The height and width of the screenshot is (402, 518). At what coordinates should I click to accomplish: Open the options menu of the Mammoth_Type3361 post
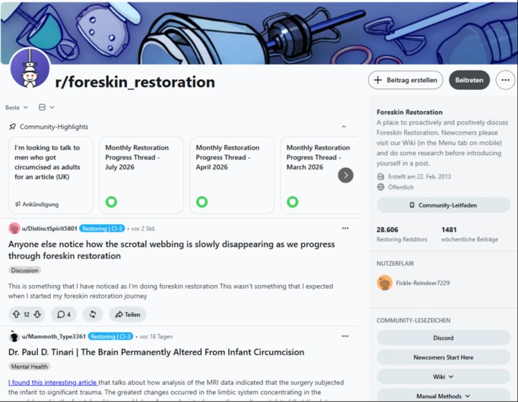[x=345, y=336]
